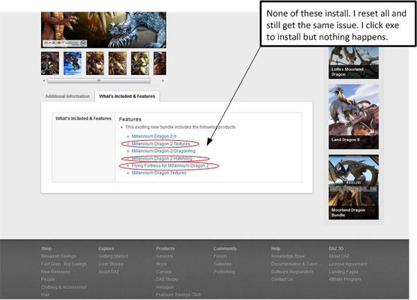Open the Affiliate Program link
Screen dimensions: 417x300
click(345, 279)
